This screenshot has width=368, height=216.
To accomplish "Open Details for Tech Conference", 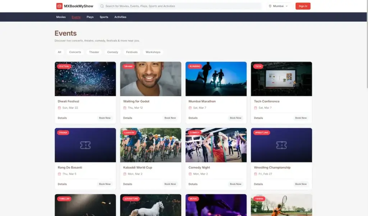I will tap(258, 118).
